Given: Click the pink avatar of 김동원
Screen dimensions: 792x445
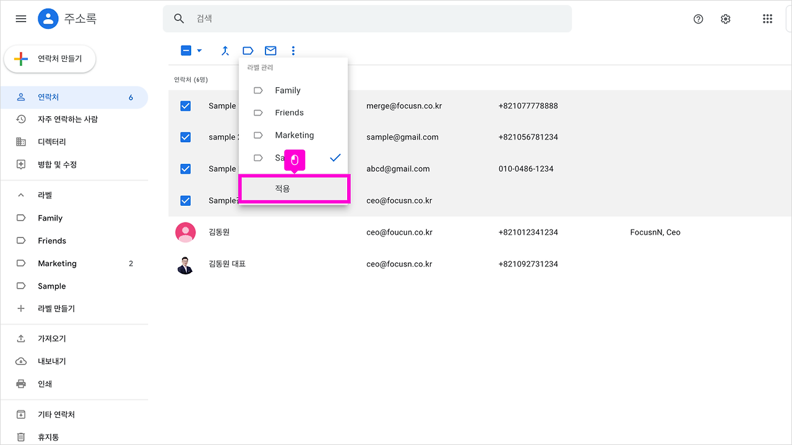Looking at the screenshot, I should [186, 232].
